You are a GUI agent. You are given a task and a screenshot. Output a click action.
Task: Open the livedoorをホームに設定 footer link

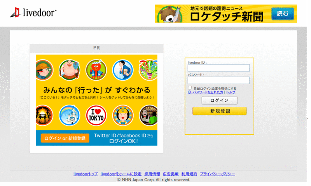[121, 174]
